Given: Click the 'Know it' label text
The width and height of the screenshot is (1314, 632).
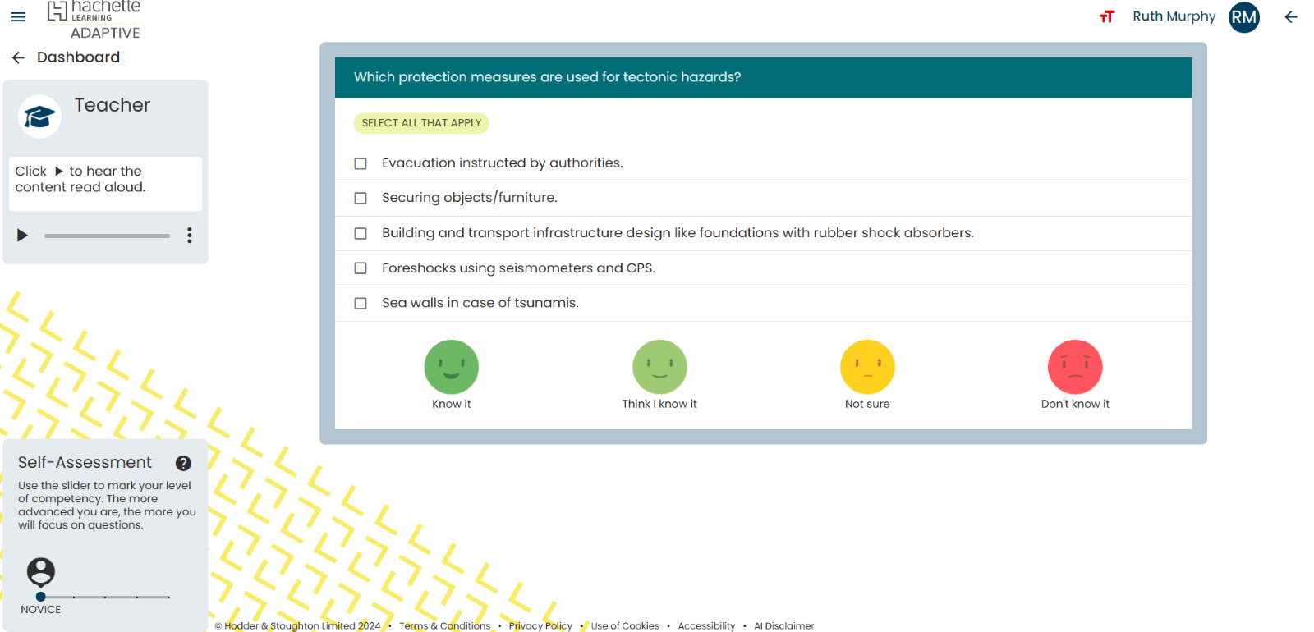Looking at the screenshot, I should [x=451, y=404].
